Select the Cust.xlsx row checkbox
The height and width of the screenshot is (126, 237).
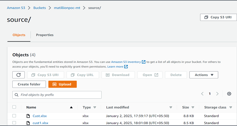(14, 116)
